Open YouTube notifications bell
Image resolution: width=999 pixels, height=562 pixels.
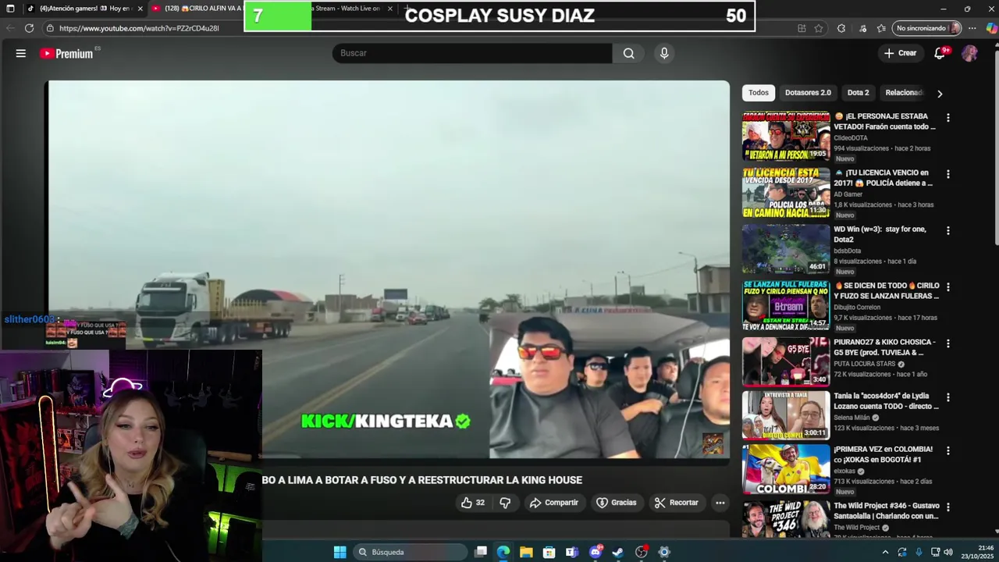[x=940, y=53]
